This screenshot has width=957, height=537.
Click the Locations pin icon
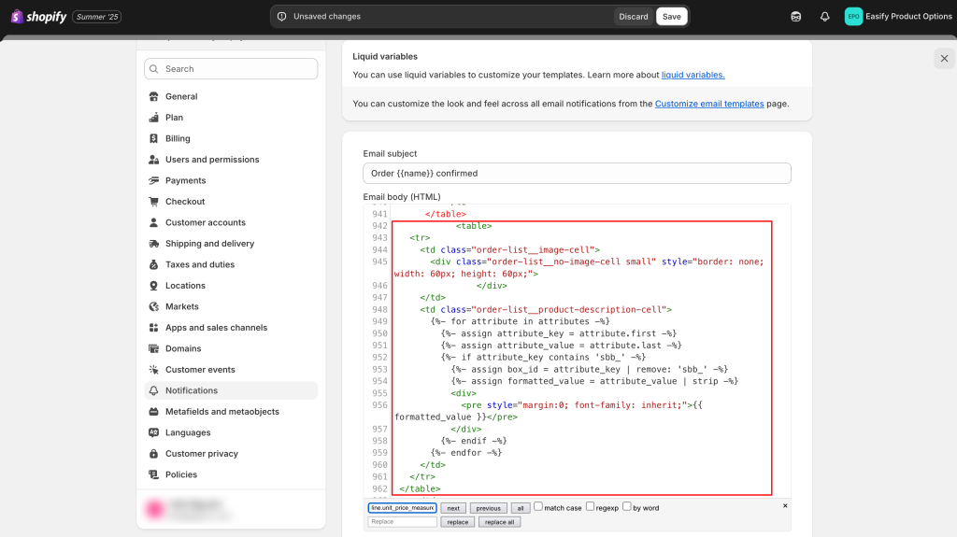point(154,286)
